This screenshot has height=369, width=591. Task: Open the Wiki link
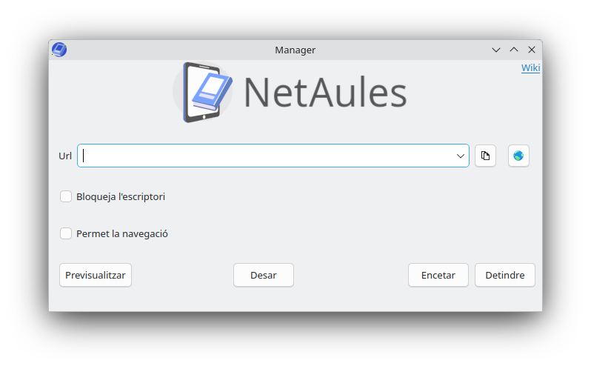pyautogui.click(x=530, y=68)
